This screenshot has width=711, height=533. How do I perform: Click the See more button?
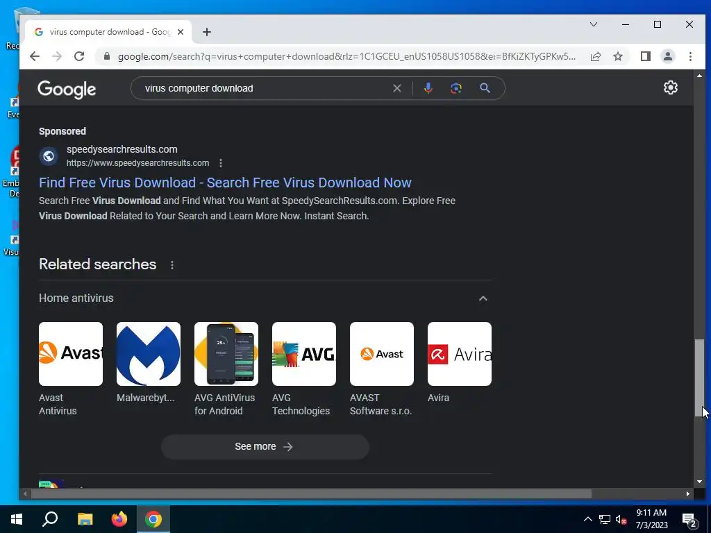coord(265,447)
